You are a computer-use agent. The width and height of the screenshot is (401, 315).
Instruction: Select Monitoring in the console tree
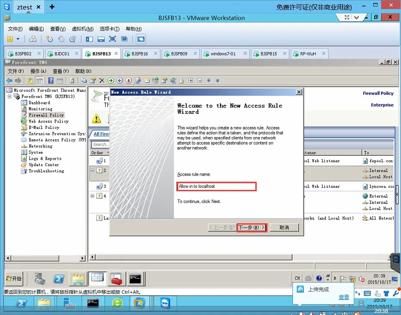click(x=41, y=109)
